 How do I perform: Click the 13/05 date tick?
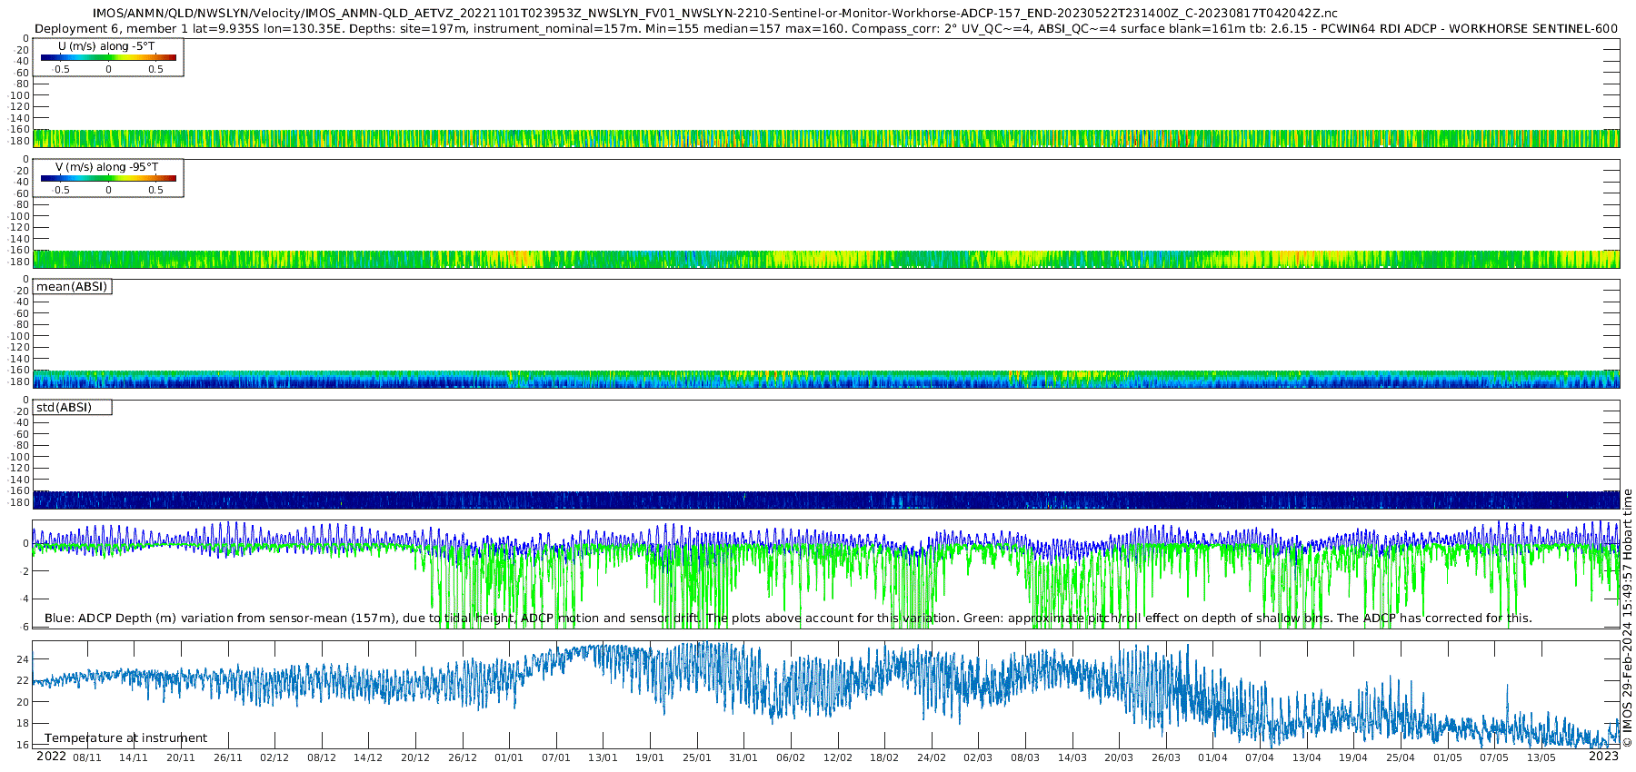pos(1541,757)
